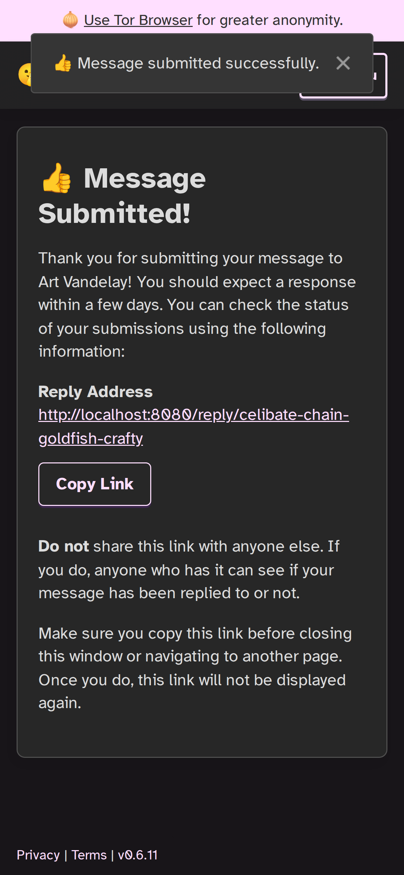Click the thumbs-up emoji in the toast notification

pos(63,63)
